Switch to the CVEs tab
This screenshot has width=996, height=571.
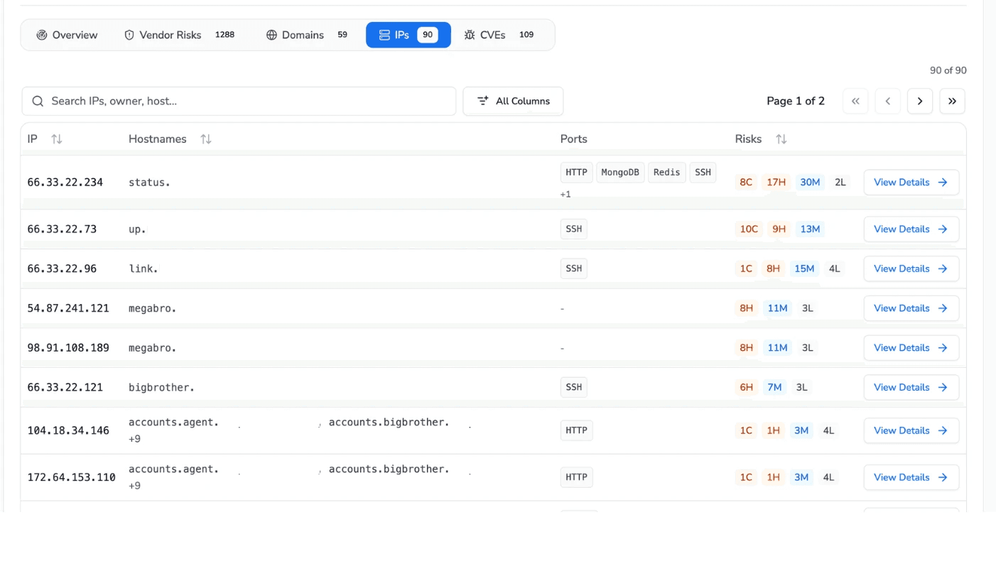(499, 35)
